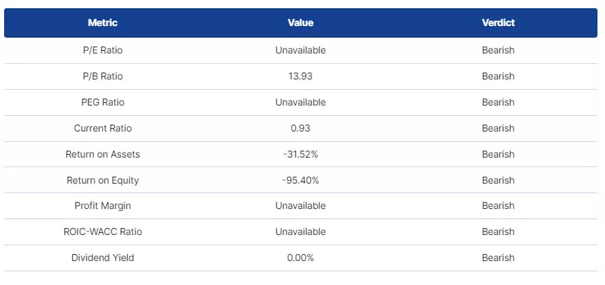Select the Return on Assets label

tap(102, 154)
